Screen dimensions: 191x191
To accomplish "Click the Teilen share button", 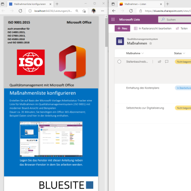I will click(182, 28).
